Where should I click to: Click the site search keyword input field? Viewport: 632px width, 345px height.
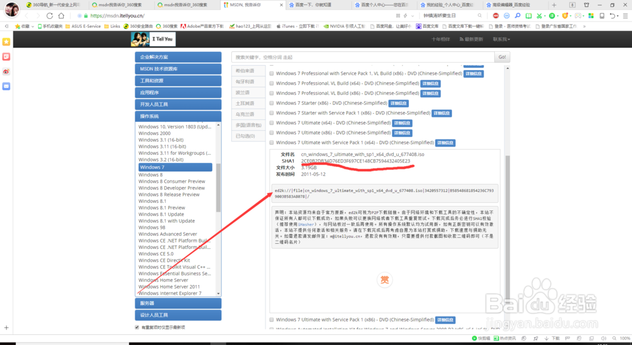[363, 57]
